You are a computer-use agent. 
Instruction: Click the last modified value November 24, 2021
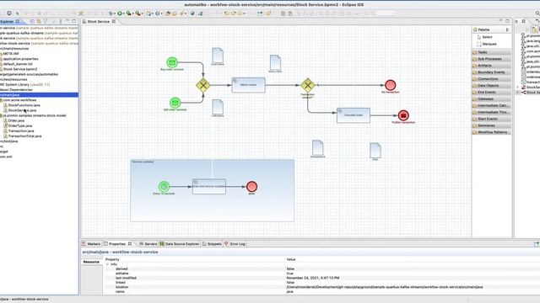pyautogui.click(x=313, y=278)
